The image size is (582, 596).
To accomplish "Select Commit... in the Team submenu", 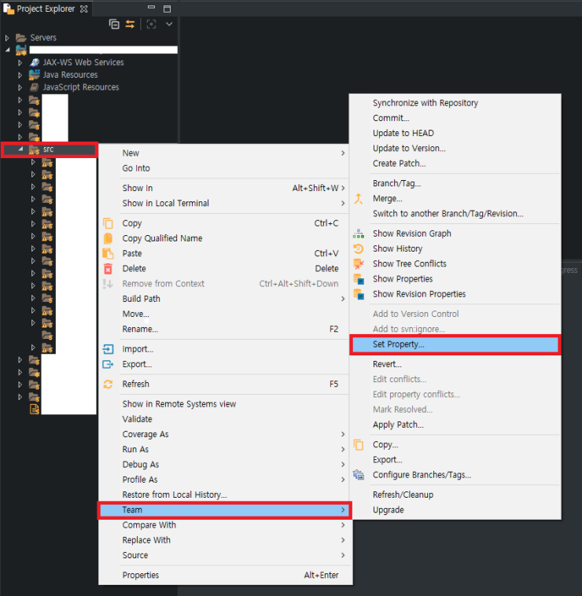I will tap(391, 118).
